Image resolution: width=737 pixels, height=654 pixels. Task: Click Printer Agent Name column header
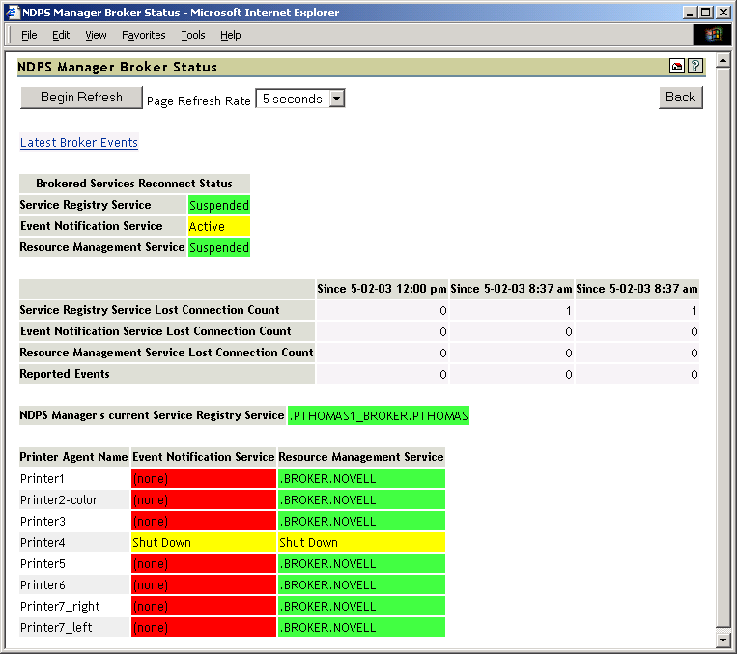click(x=74, y=457)
